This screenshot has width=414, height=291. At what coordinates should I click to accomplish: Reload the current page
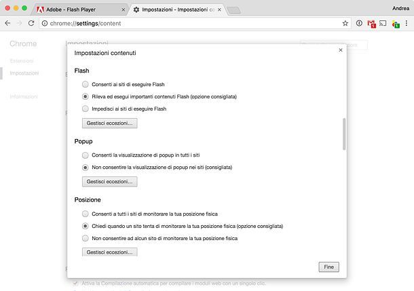[31, 23]
